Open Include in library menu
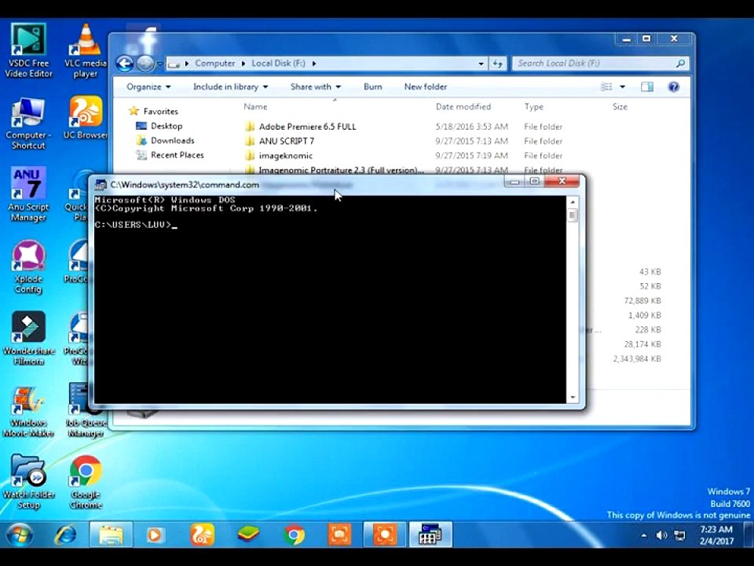This screenshot has width=754, height=566. tap(230, 86)
